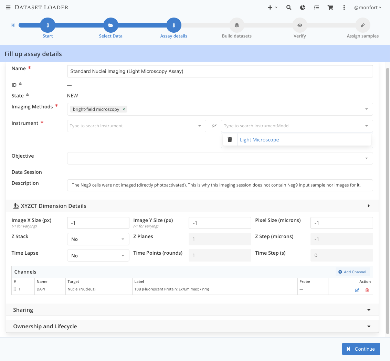390x361 pixels.
Task: Click the Add Channel button
Action: click(352, 272)
